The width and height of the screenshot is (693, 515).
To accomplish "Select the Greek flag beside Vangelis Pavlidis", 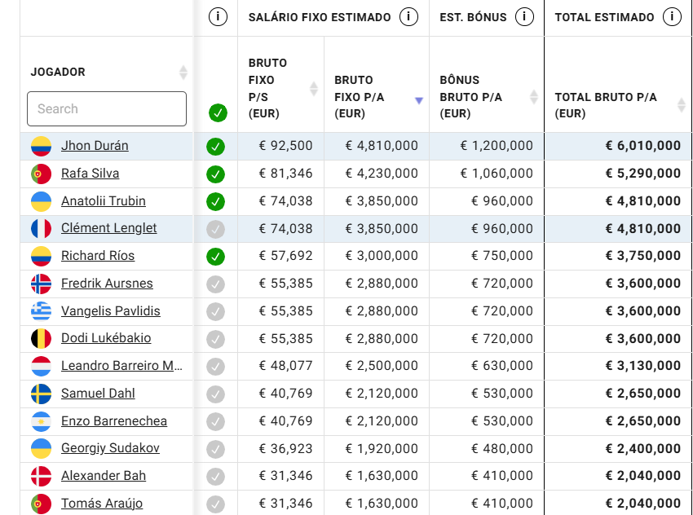I will (x=41, y=311).
